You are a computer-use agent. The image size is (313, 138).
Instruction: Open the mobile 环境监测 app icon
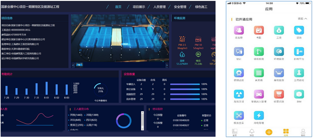279,52
